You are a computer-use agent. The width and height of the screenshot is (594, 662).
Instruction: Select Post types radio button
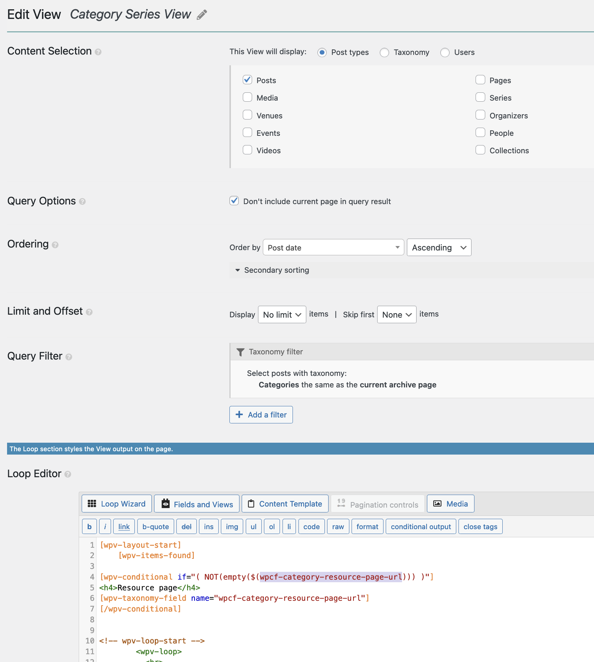pos(322,52)
